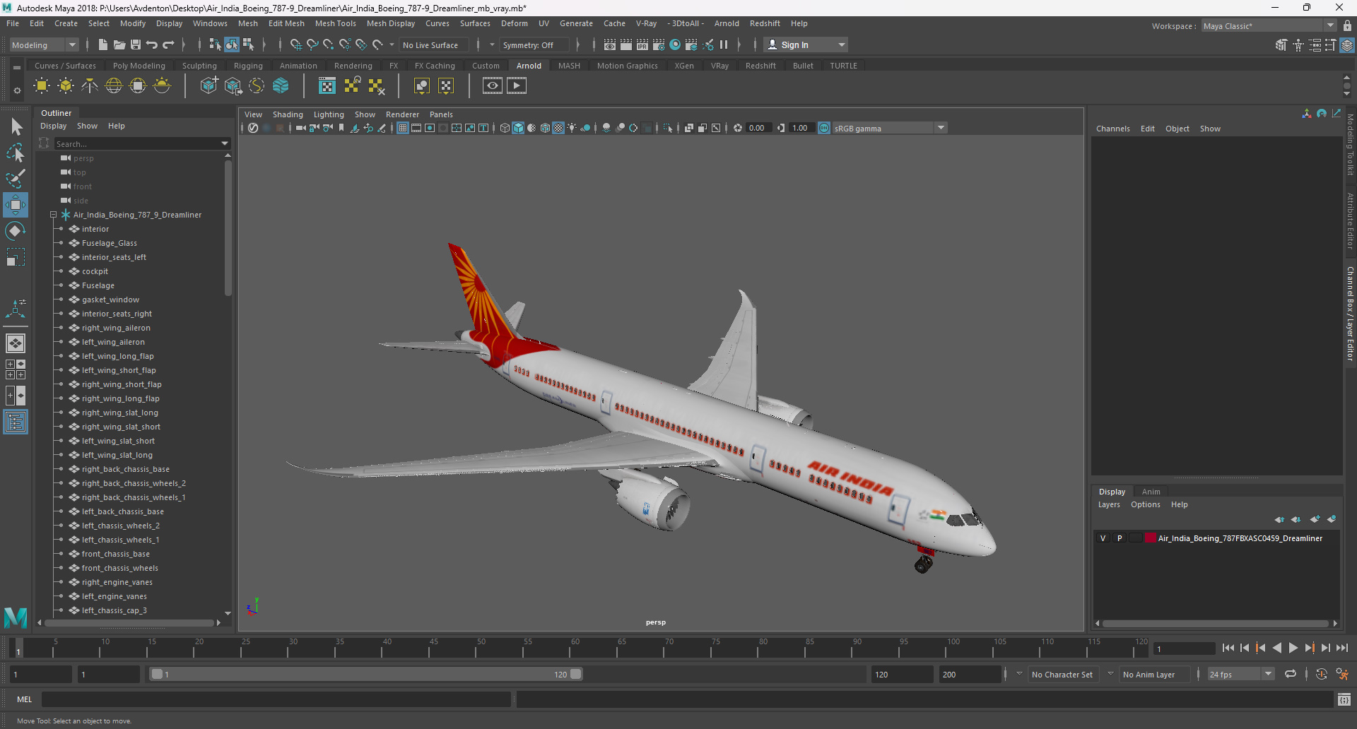The image size is (1357, 729).
Task: Open the Sign In dropdown arrow
Action: pos(841,45)
